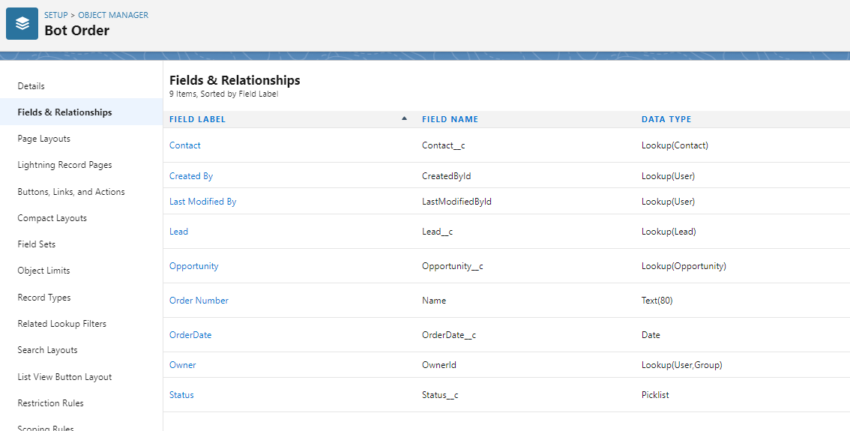
Task: Open the Contact field link
Action: (185, 145)
